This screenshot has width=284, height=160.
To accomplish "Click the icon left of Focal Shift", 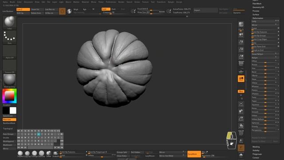I will (133, 11).
